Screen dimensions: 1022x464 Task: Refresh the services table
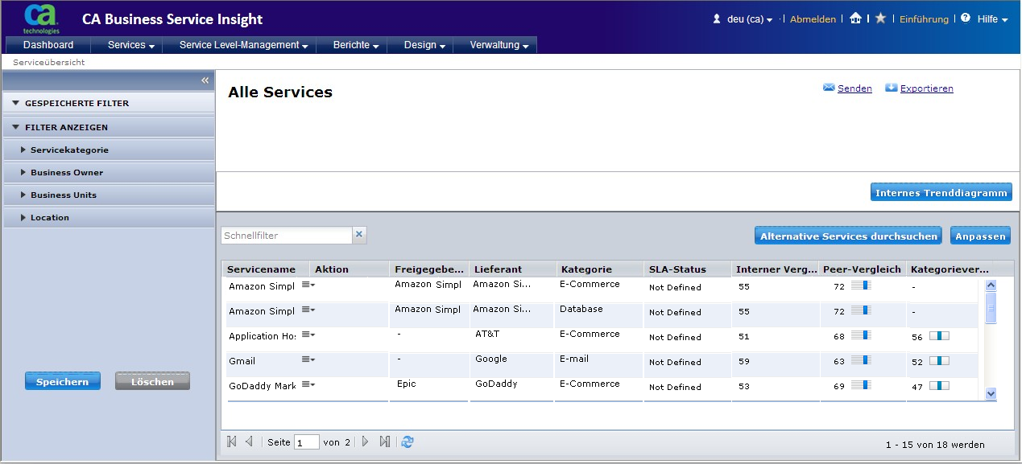pos(408,441)
